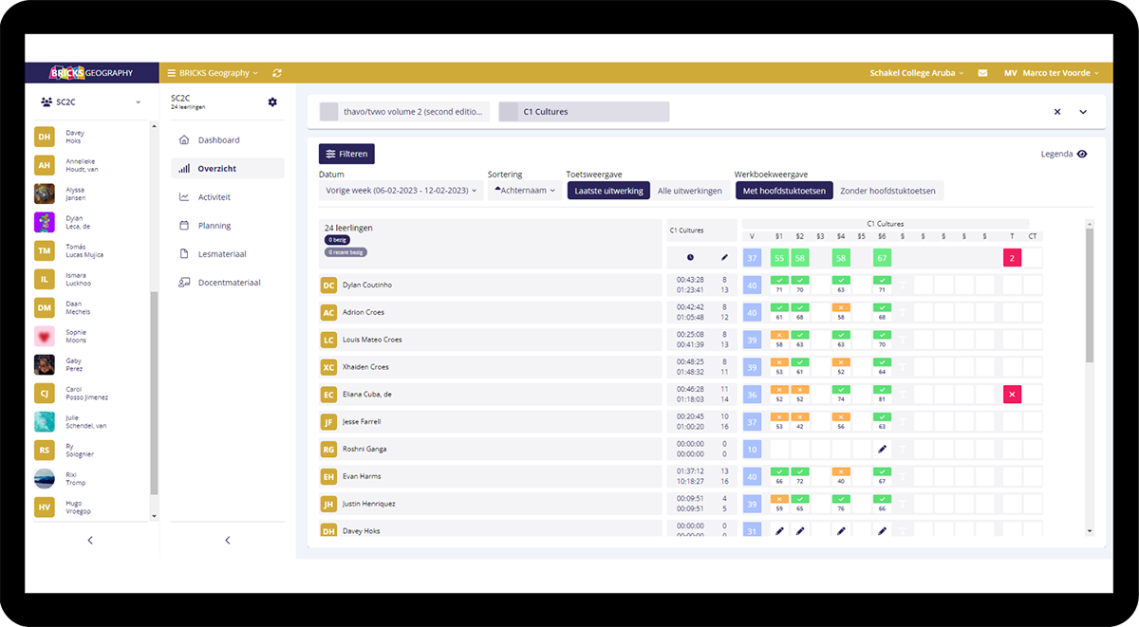Open the Datum date range dropdown
The width and height of the screenshot is (1139, 627).
point(401,191)
